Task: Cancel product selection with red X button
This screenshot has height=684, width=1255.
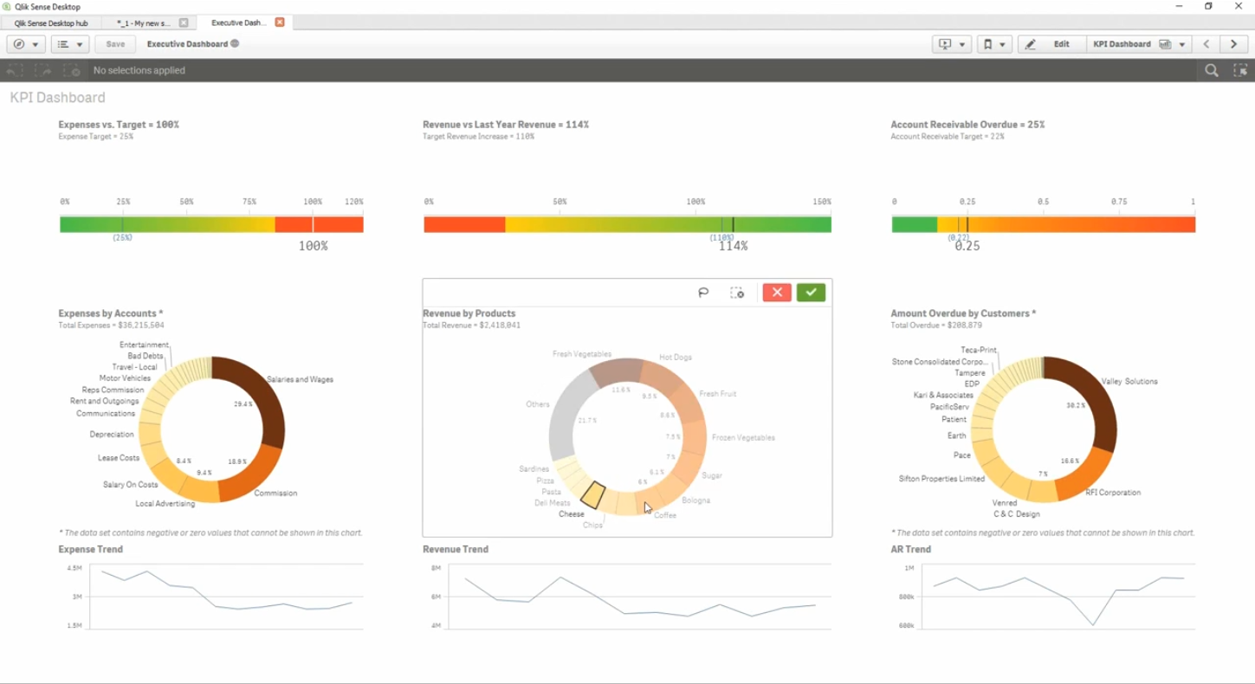Action: click(777, 293)
